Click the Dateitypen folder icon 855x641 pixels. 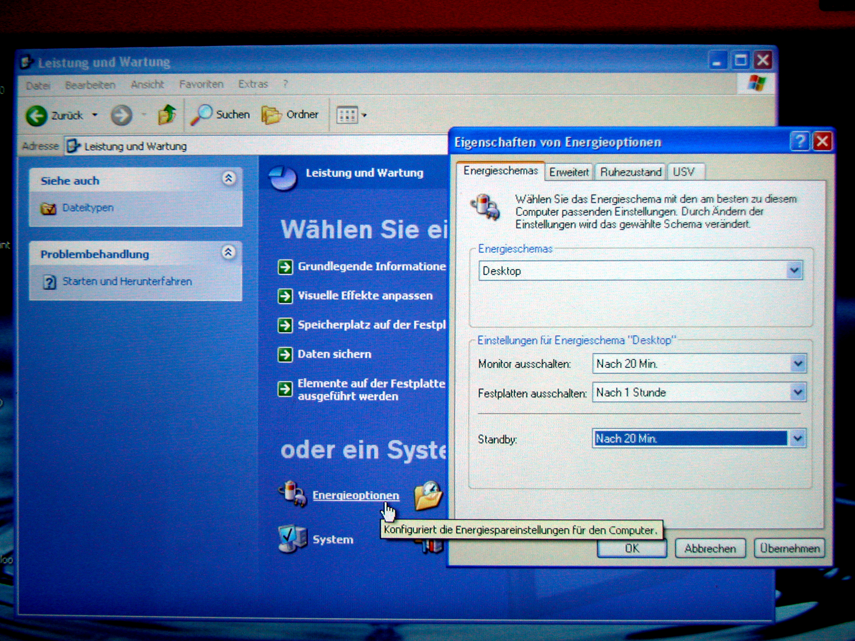coord(49,208)
